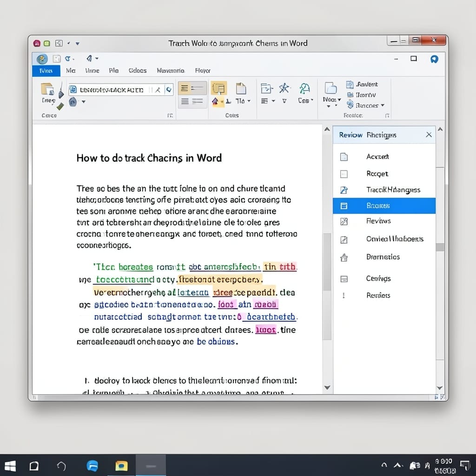This screenshot has width=476, height=476.
Task: Click the edit icon beside 'Onviea Hhaboeas'
Action: [x=344, y=240]
